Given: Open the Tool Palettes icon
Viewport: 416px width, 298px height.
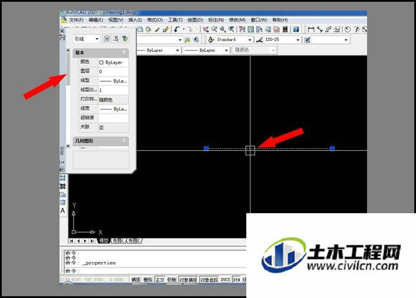Looking at the screenshot, I should [x=259, y=29].
